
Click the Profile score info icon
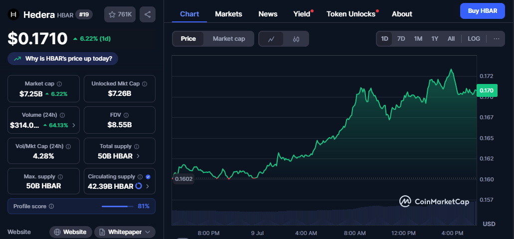[x=51, y=206]
